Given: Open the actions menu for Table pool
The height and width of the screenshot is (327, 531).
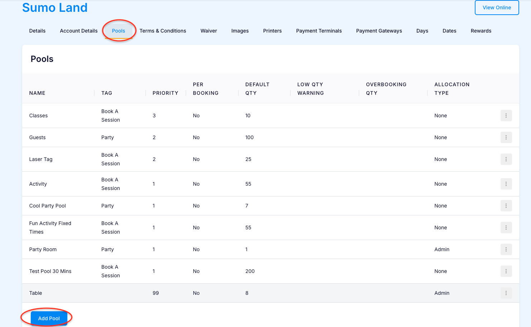Looking at the screenshot, I should 506,293.
